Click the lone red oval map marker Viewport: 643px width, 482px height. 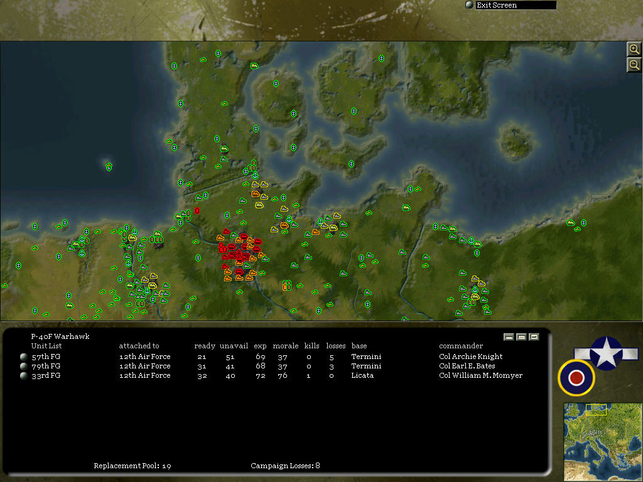pyautogui.click(x=197, y=211)
